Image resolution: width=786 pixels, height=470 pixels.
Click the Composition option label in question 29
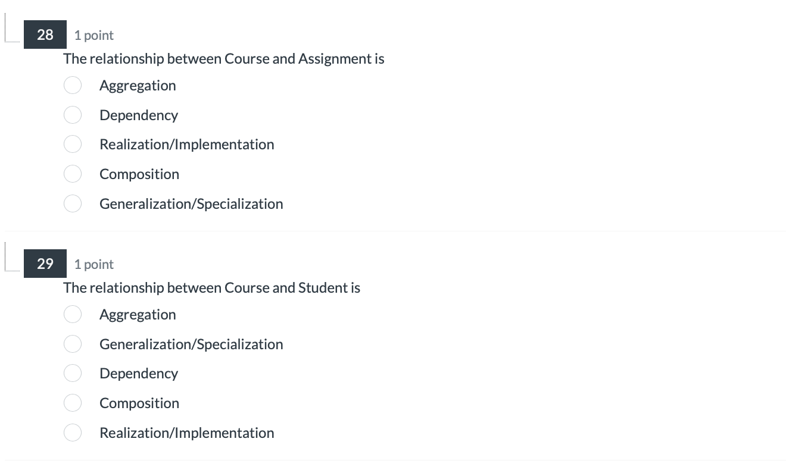pos(139,403)
